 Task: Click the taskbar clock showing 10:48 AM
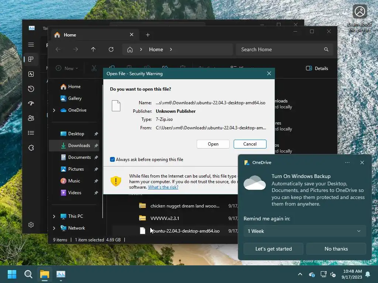click(x=352, y=274)
